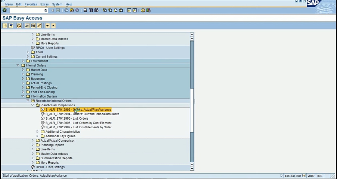Expand the Actual/Actual Comparison folder

33,141
